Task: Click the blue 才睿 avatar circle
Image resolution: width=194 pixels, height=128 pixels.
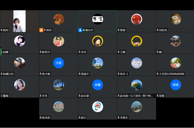Action: pos(59,63)
